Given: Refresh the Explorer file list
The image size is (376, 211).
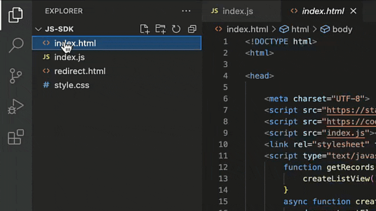Looking at the screenshot, I should [x=176, y=29].
